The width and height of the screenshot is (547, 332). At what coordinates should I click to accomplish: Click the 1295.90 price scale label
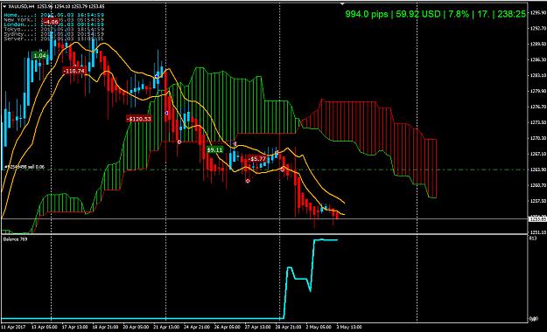coord(538,12)
